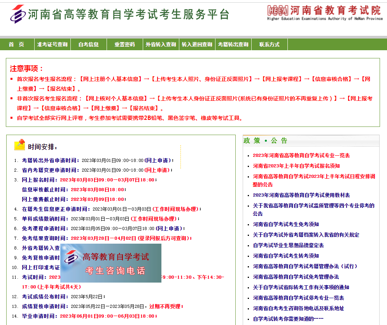Open the 外省转入查询 menu item

tap(161, 44)
